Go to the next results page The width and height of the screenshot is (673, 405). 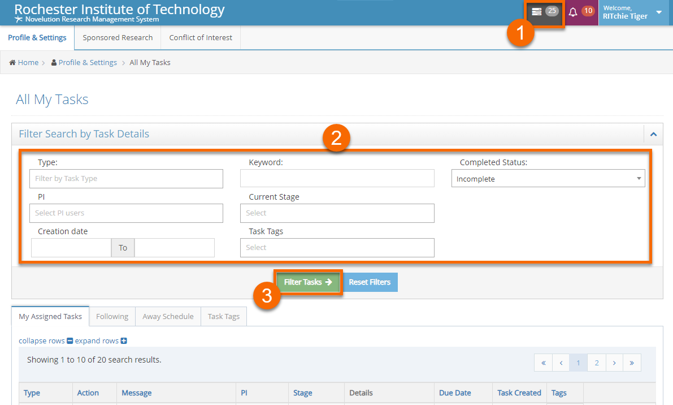[614, 363]
